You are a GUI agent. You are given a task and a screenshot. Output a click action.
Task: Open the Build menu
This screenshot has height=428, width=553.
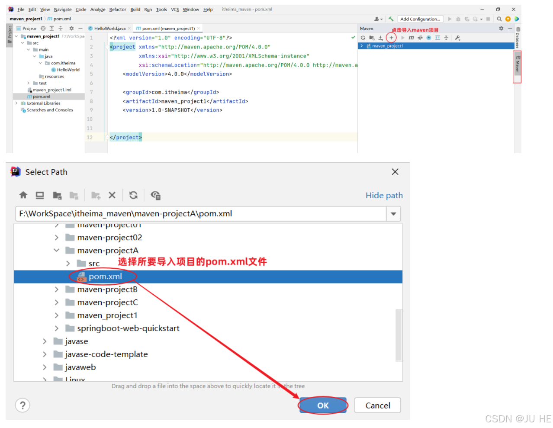click(135, 9)
